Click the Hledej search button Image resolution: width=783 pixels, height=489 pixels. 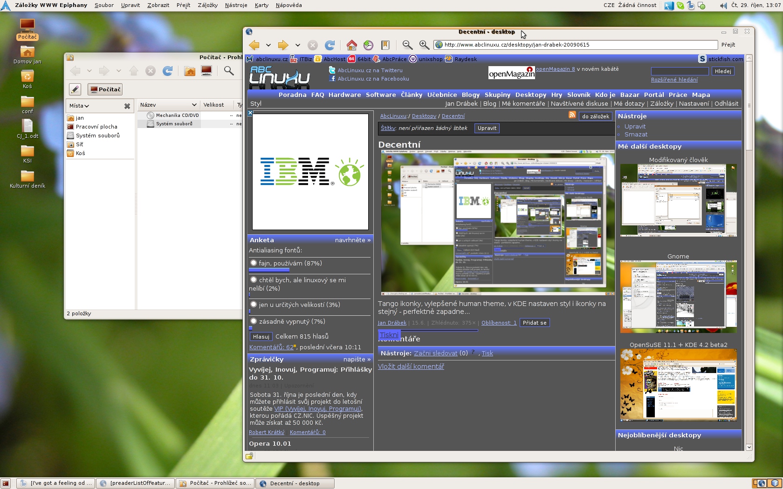tap(723, 71)
